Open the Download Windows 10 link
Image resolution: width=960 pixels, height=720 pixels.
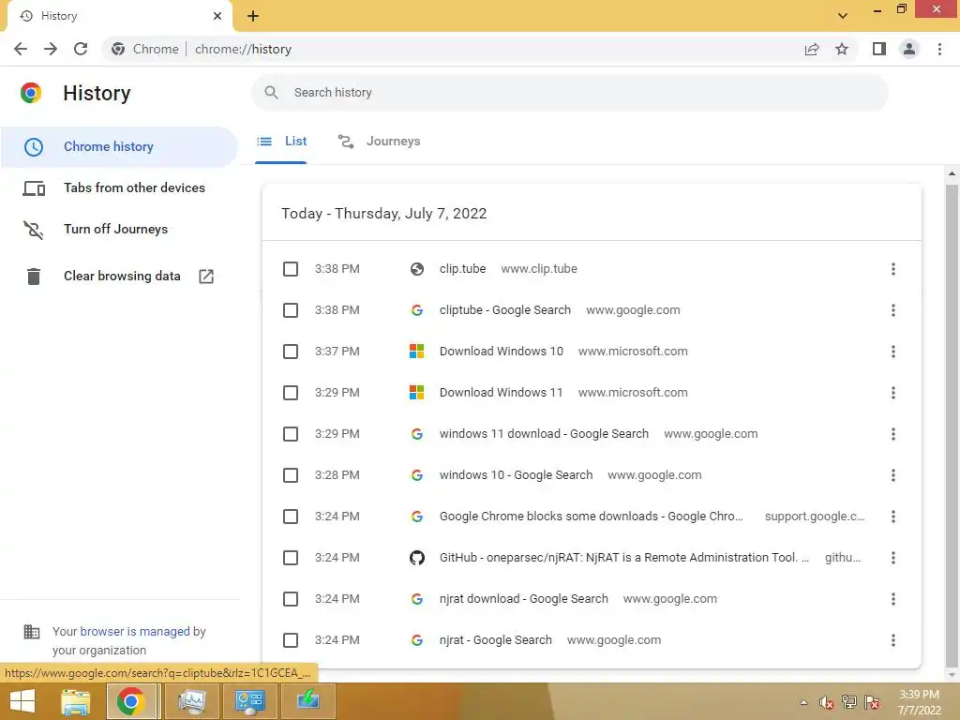click(501, 352)
